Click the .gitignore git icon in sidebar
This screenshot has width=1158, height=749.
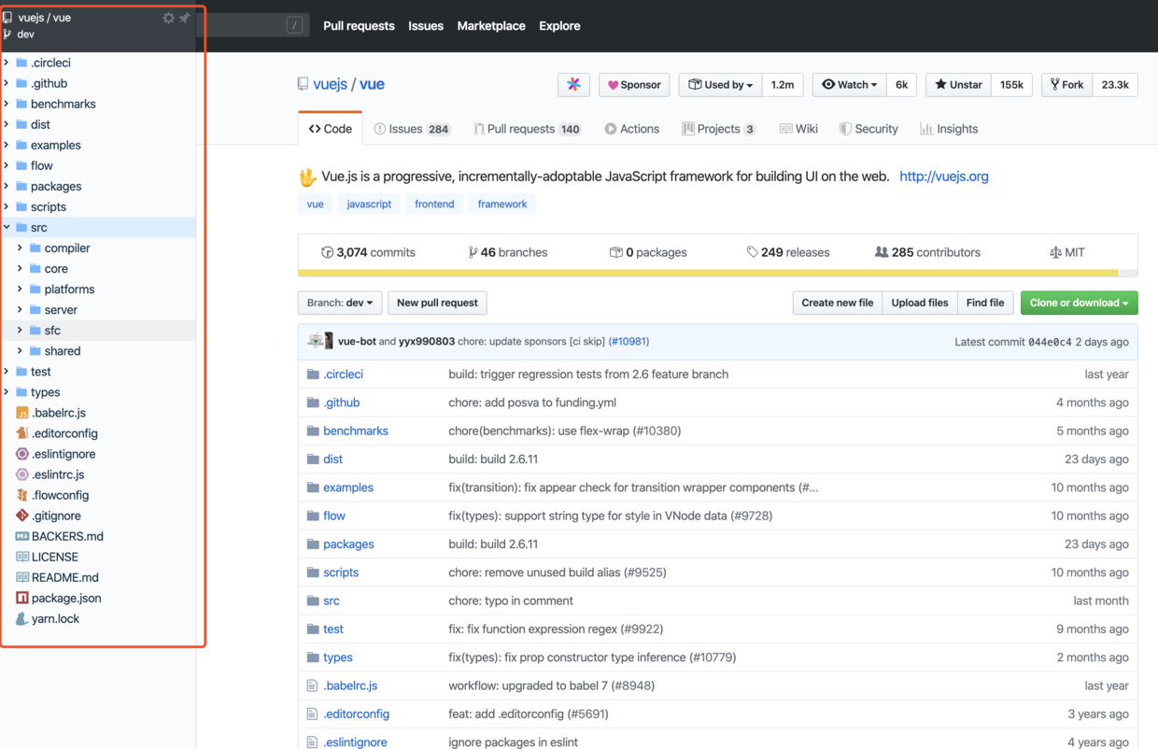coord(22,516)
